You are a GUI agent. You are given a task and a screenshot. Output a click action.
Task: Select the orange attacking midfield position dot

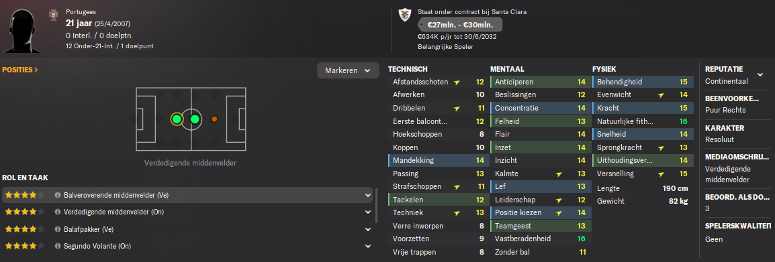coord(214,119)
